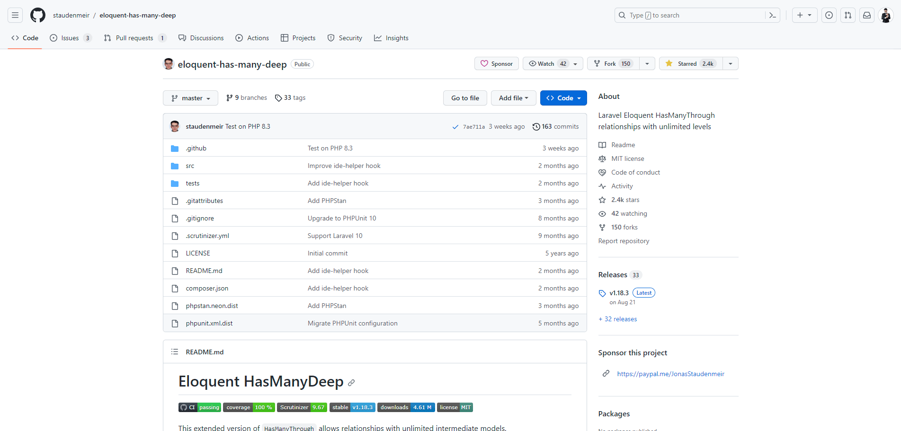
Task: Click the tests folder icon
Action: [x=175, y=183]
